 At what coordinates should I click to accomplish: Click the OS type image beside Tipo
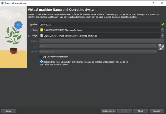click(161, 47)
